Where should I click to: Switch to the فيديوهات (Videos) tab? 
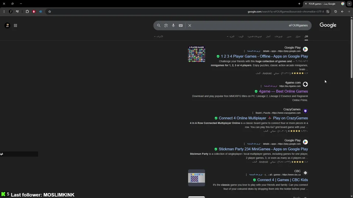[x=278, y=36]
